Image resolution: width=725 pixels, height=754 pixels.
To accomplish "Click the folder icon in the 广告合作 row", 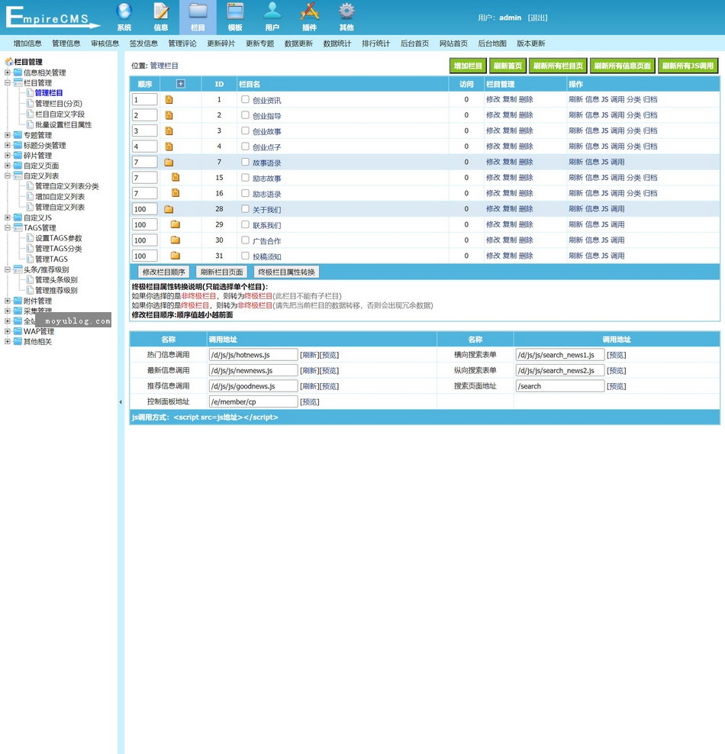I will (176, 240).
